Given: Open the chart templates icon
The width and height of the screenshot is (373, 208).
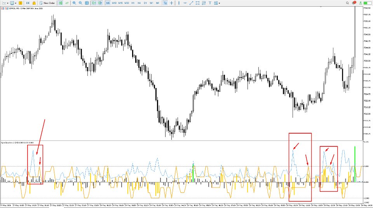Looking at the screenshot, I should [12, 3].
